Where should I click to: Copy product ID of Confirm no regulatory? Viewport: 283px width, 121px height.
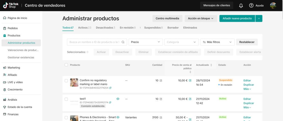tap(110, 88)
